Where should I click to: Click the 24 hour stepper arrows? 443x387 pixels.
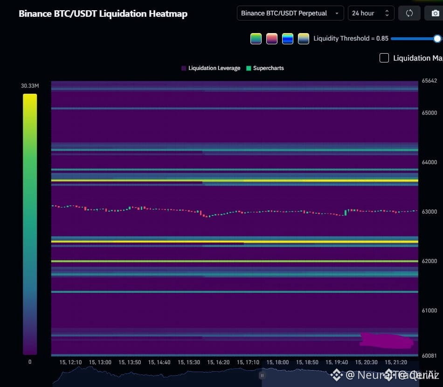click(387, 13)
